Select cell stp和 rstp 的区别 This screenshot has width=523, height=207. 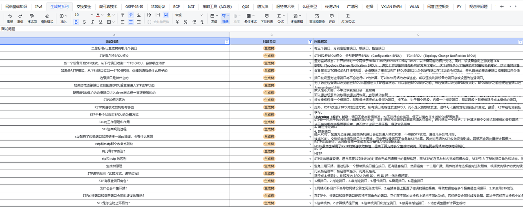114,158
